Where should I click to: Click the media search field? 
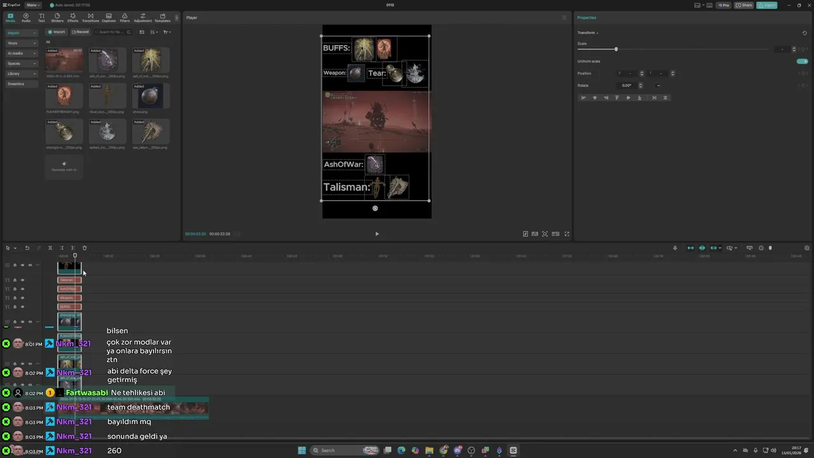[113, 32]
